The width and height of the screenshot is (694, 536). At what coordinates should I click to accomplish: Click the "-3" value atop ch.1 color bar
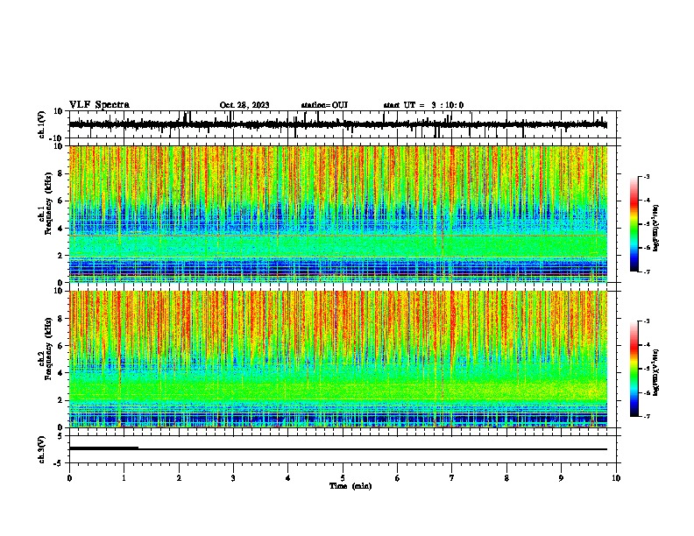click(x=646, y=176)
